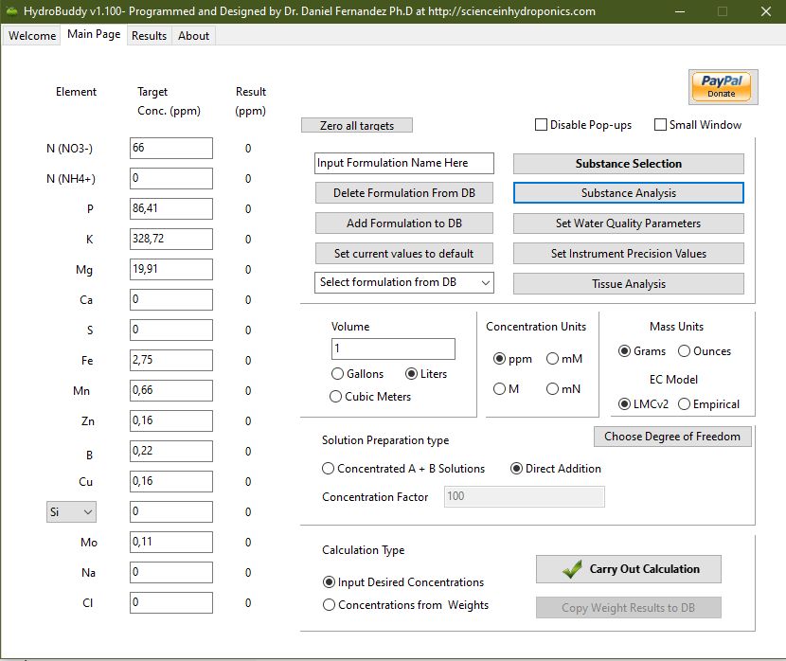Image resolution: width=786 pixels, height=661 pixels.
Task: Open the Select formulation from DB dropdown
Action: 404,282
